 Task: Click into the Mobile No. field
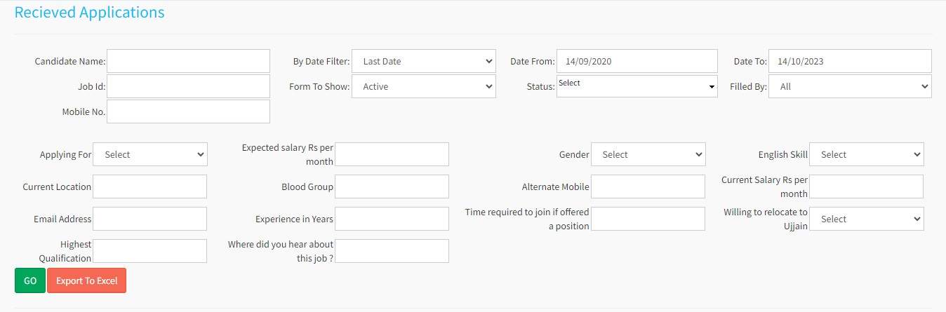point(188,111)
